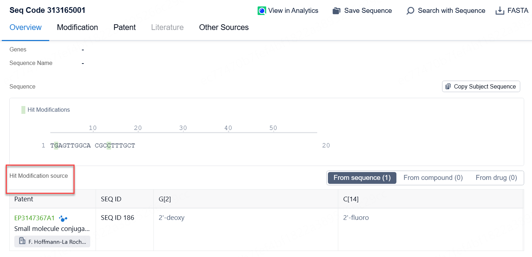
Task: Select the From sequence (1) toggle
Action: pos(362,178)
